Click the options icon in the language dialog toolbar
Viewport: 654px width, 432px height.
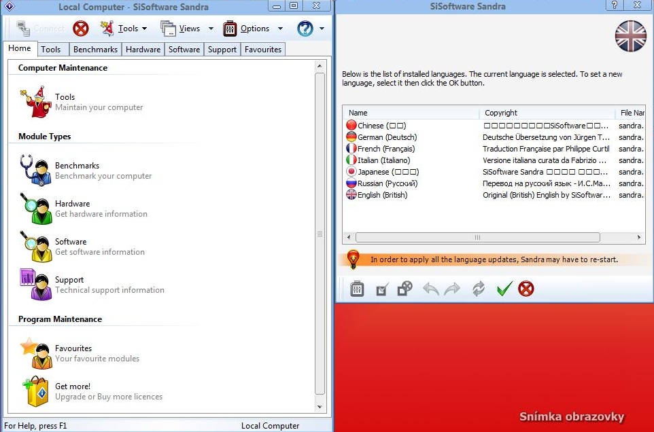click(x=357, y=289)
